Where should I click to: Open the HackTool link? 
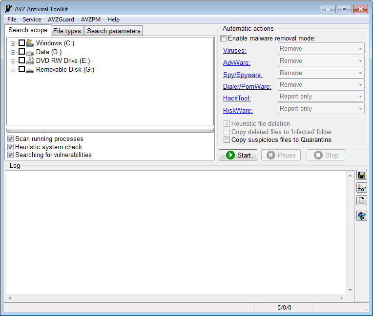237,98
